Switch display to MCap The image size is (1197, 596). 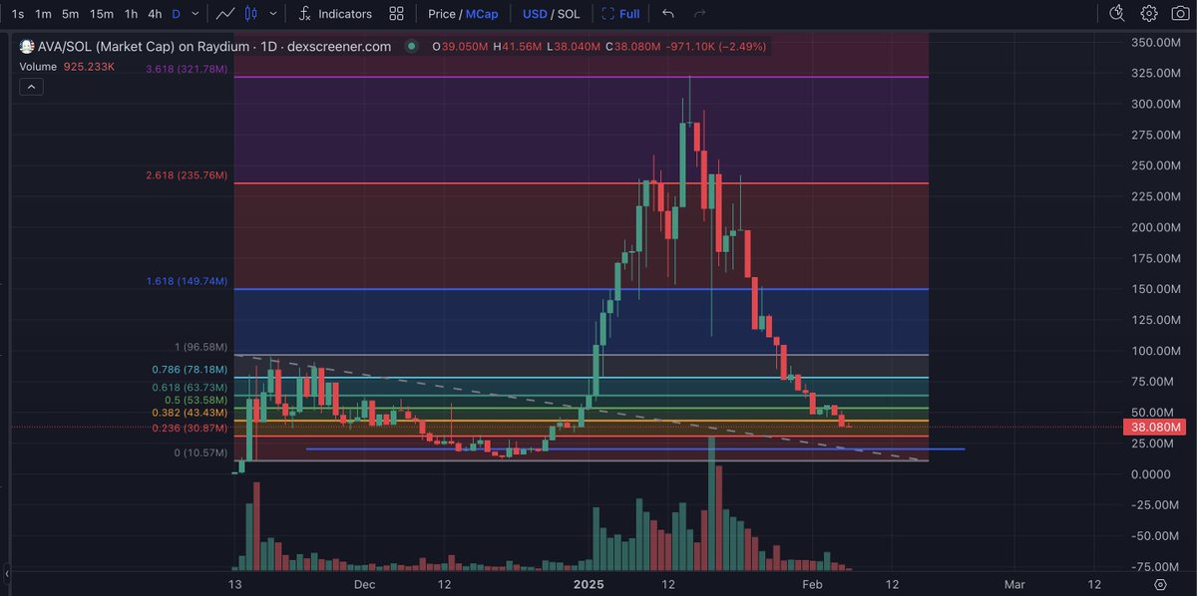click(x=482, y=14)
